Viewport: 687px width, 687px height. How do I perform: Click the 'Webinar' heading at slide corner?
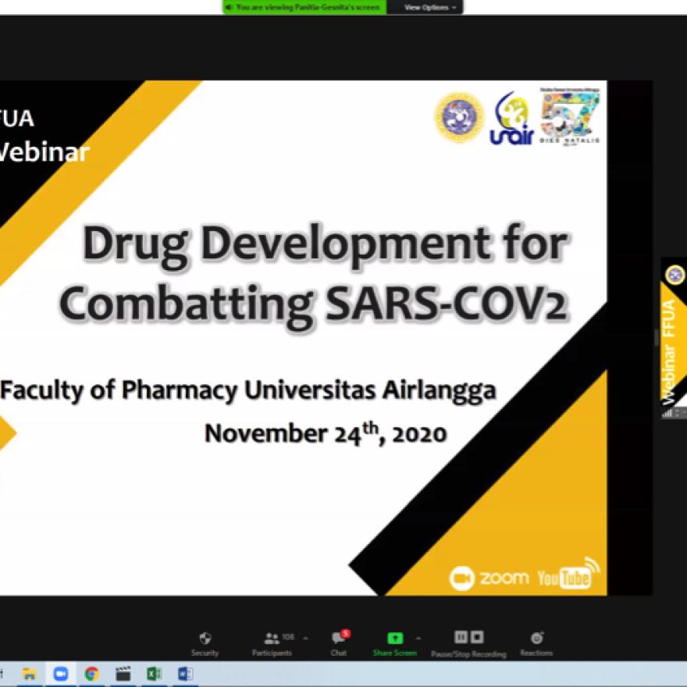tap(44, 152)
